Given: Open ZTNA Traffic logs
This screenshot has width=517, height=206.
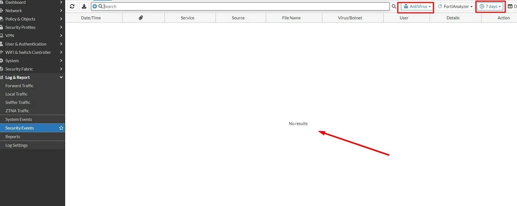Looking at the screenshot, I should pyautogui.click(x=32, y=111).
